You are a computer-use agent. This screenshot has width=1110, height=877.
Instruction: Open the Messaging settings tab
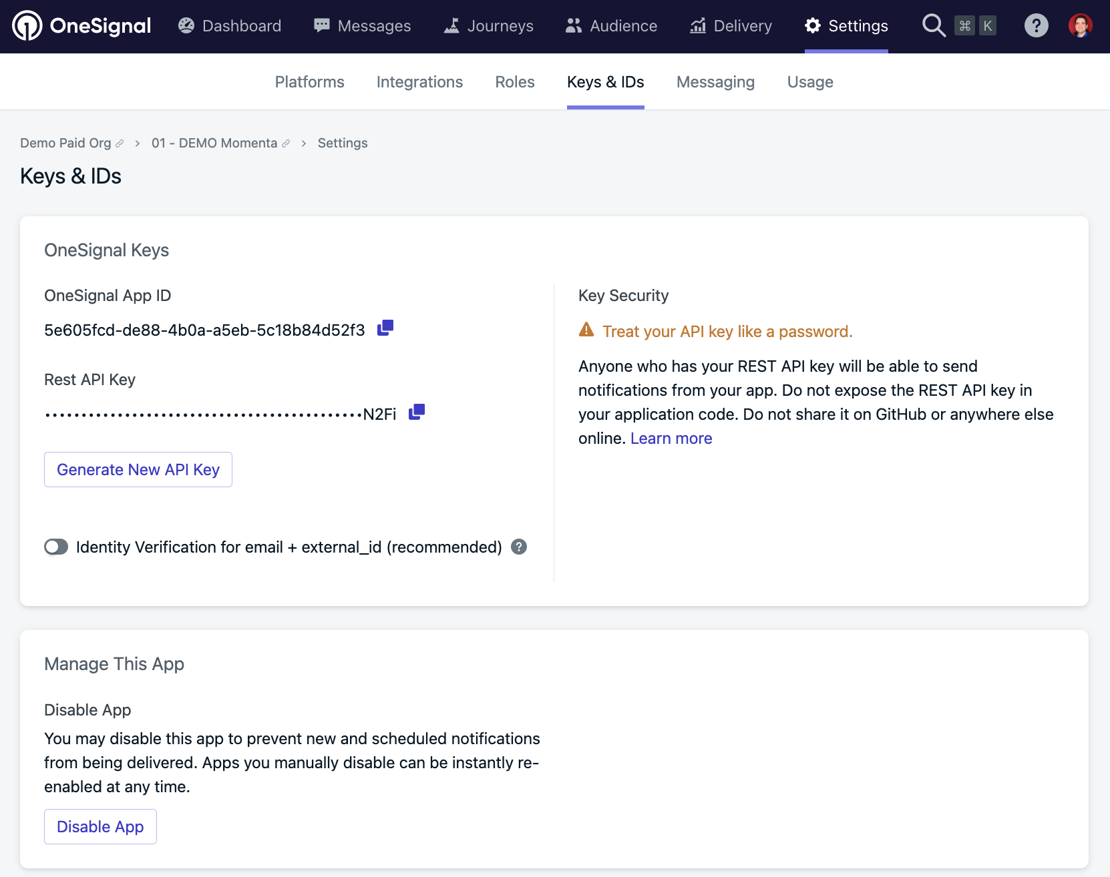716,82
